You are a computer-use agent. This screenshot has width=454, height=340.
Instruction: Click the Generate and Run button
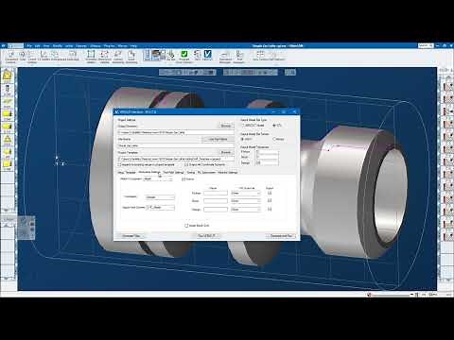281,236
